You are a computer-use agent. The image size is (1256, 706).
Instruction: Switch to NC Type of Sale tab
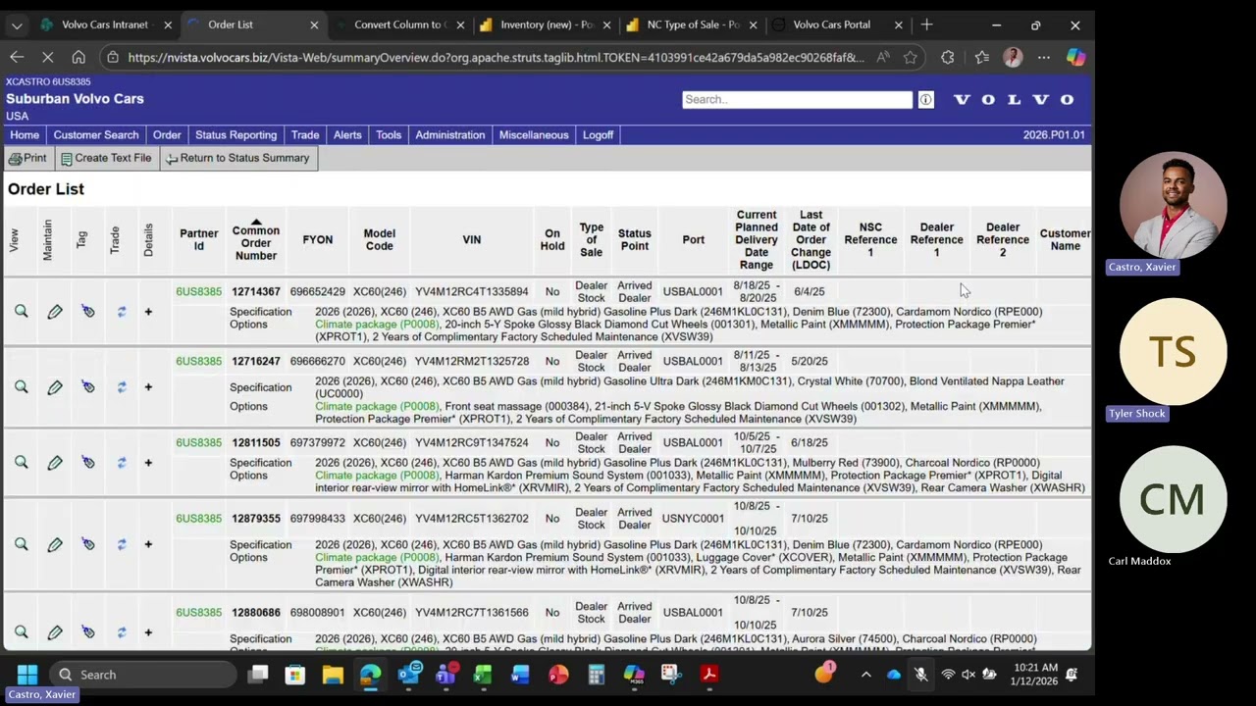pyautogui.click(x=693, y=25)
